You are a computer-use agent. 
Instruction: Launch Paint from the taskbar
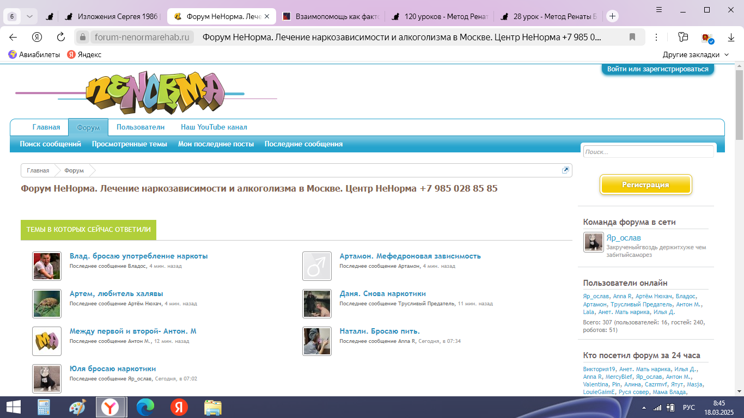(x=78, y=407)
